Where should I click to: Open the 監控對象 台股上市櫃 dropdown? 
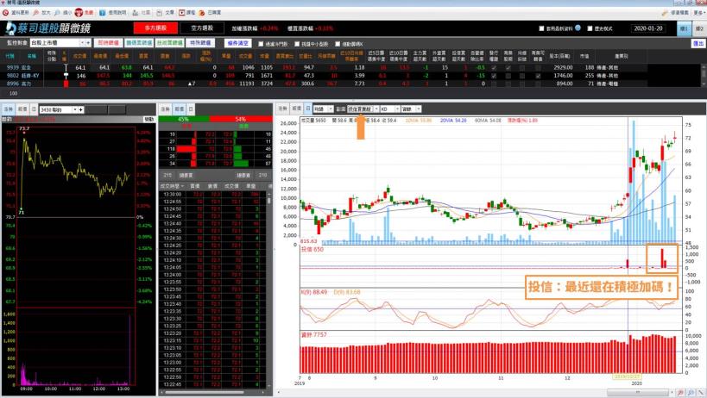pyautogui.click(x=85, y=42)
